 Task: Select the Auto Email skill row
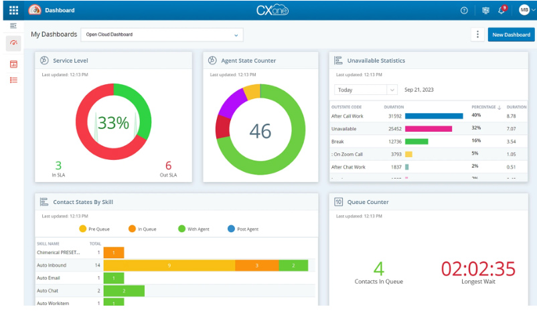point(175,278)
